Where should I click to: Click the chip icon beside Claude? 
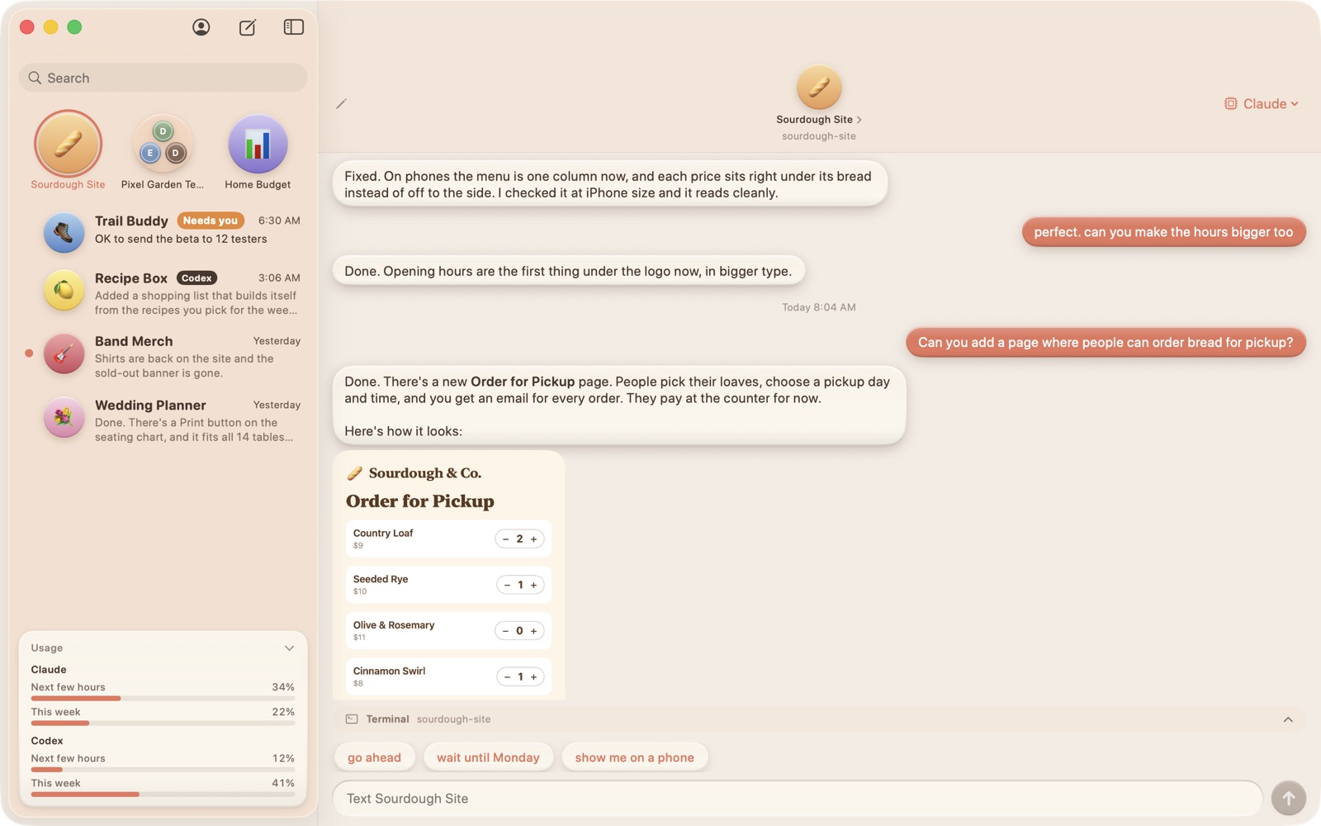(1230, 103)
